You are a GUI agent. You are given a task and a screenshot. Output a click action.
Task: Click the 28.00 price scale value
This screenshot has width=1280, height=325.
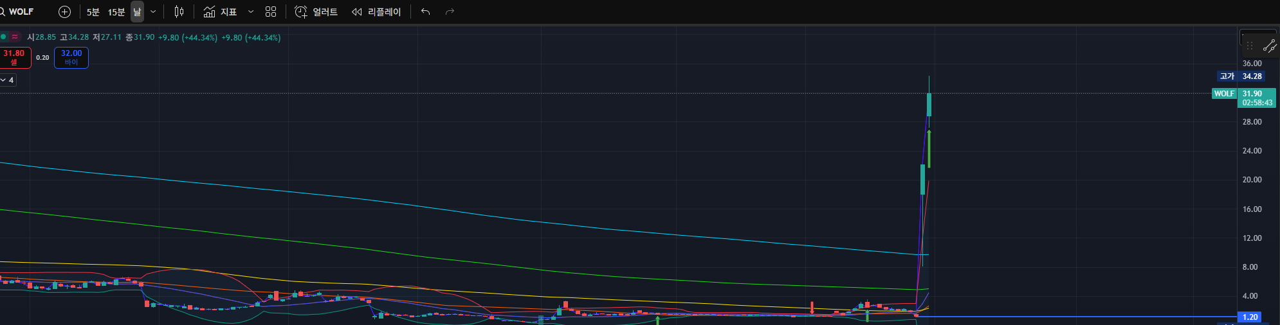coord(1252,121)
